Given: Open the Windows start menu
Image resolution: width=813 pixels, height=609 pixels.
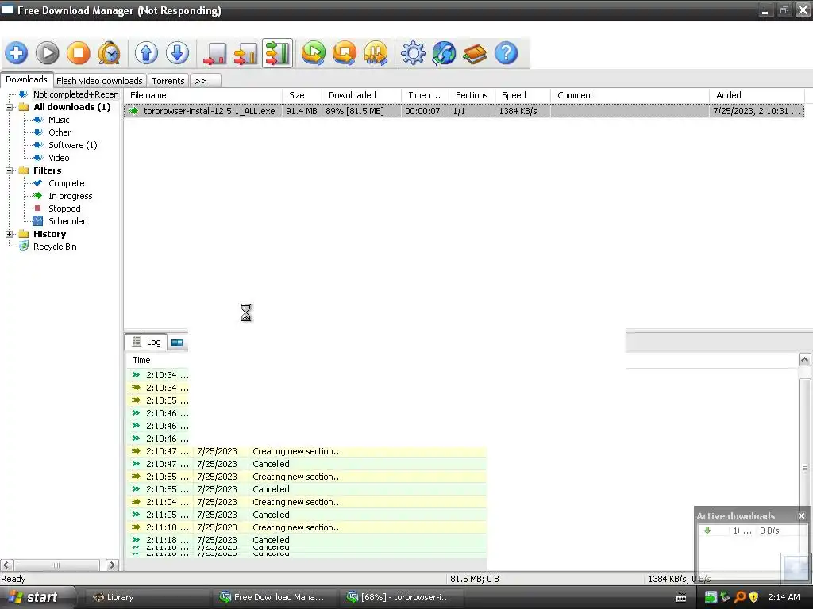Looking at the screenshot, I should 37,597.
